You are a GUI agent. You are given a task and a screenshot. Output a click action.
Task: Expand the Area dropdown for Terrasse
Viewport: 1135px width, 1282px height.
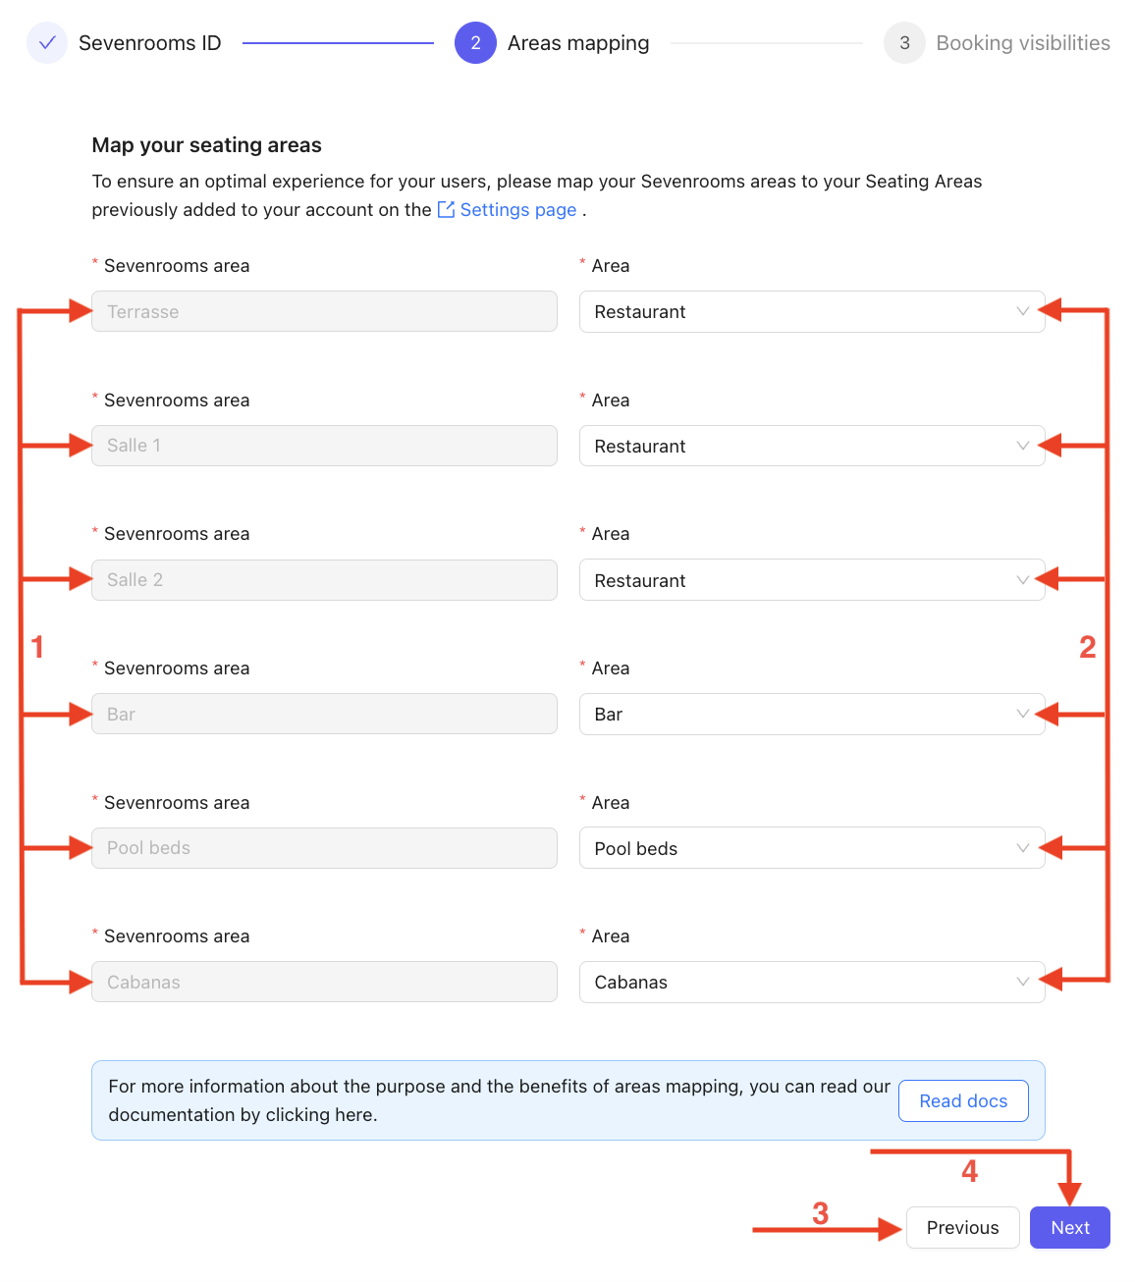[x=811, y=312]
